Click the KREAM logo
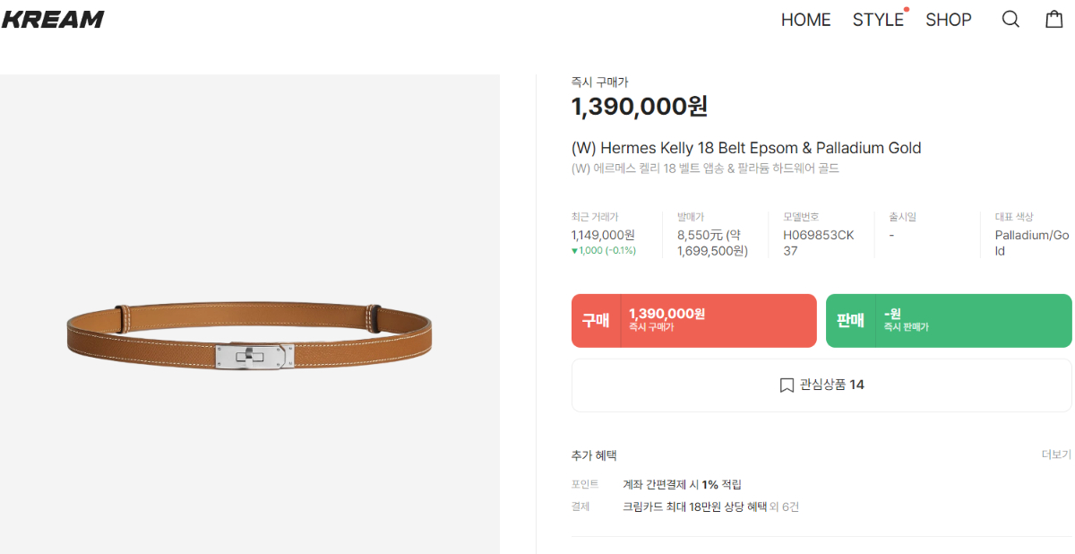Image resolution: width=1075 pixels, height=554 pixels. tap(53, 19)
